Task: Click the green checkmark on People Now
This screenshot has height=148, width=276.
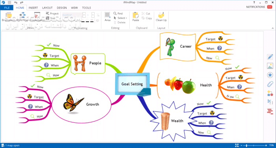Action: [49, 44]
